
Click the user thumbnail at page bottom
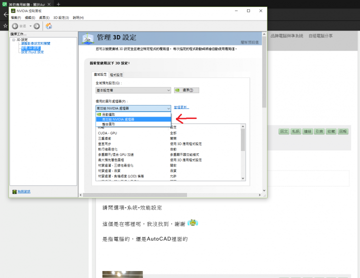coord(122,274)
